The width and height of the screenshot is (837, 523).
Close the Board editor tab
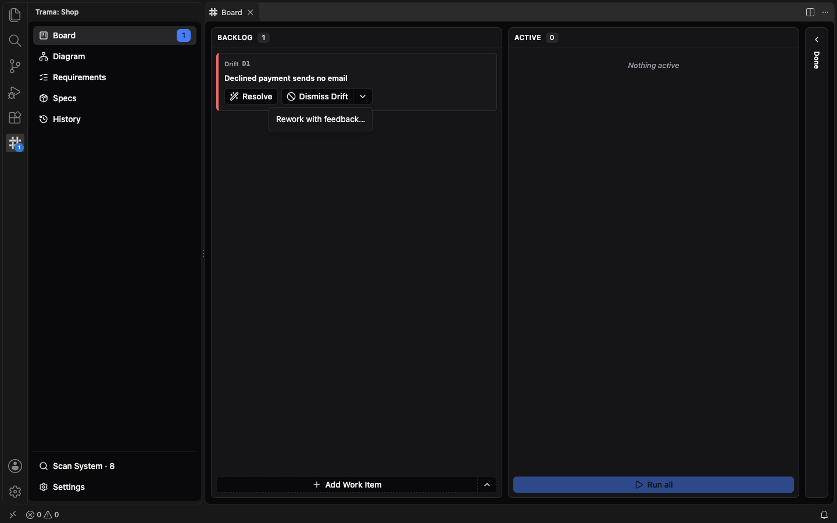[251, 12]
